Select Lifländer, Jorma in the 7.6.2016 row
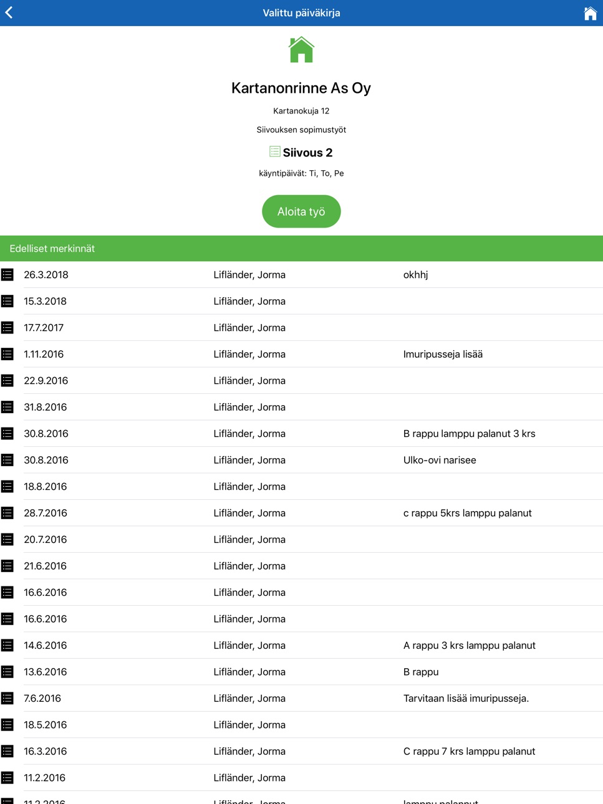The height and width of the screenshot is (804, 603). (x=249, y=699)
